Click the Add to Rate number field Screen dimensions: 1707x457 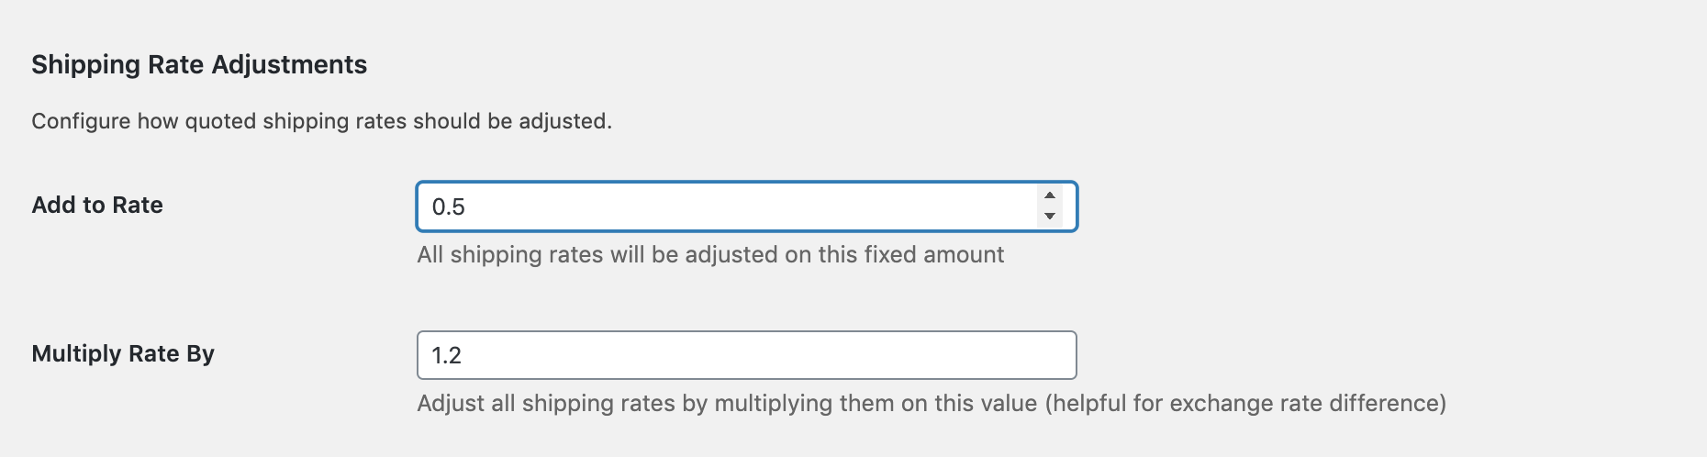pyautogui.click(x=725, y=206)
